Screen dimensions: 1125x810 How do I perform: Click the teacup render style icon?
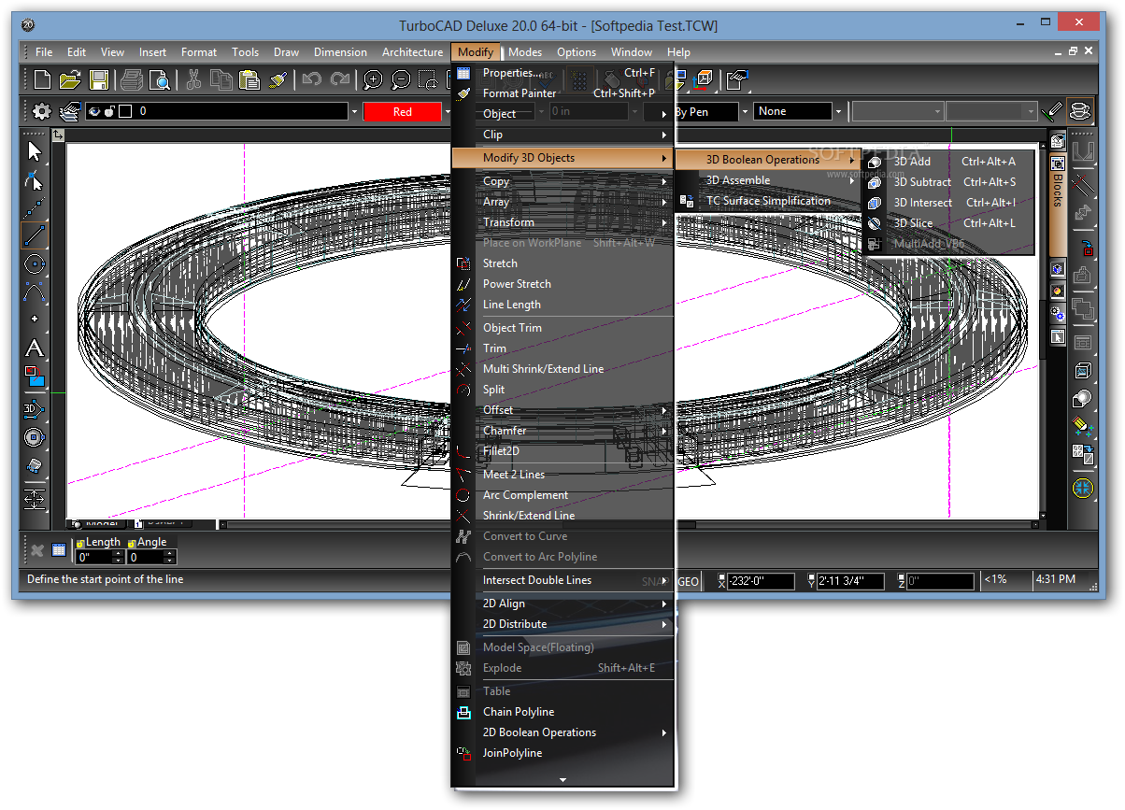coord(1080,111)
